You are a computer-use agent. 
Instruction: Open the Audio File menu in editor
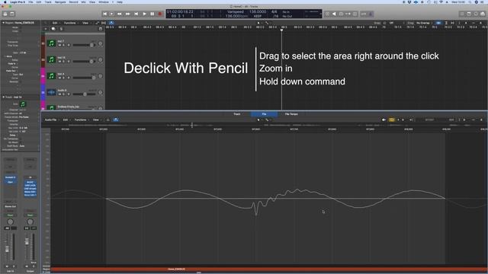tap(51, 119)
